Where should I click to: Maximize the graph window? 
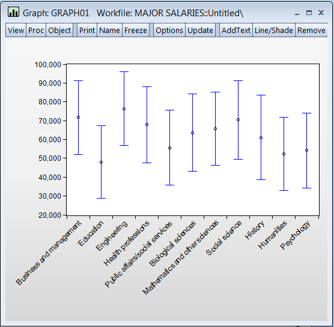309,13
